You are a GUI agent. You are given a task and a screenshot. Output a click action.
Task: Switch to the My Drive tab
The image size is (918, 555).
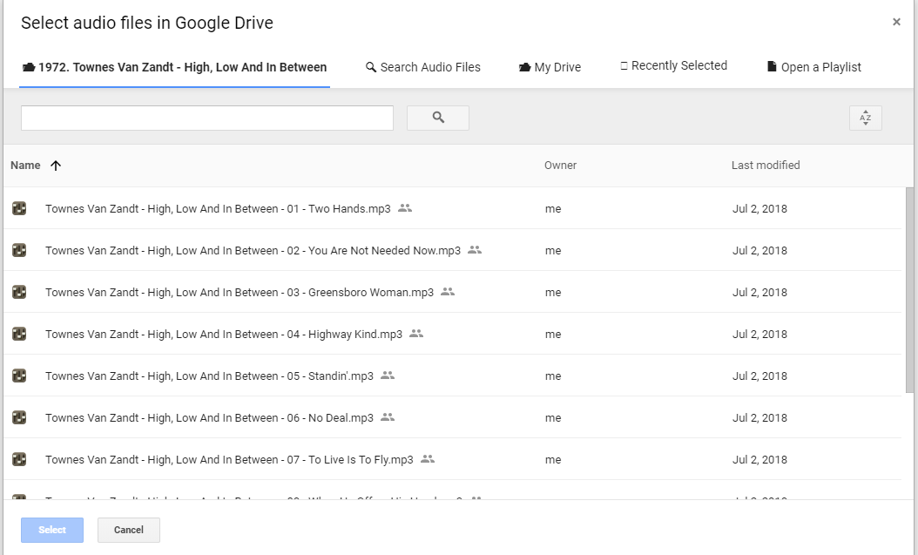pyautogui.click(x=550, y=67)
